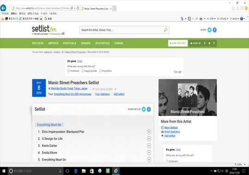
Task: Expand the dropdown next to Edit venue & date
Action: pyautogui.click(x=115, y=89)
